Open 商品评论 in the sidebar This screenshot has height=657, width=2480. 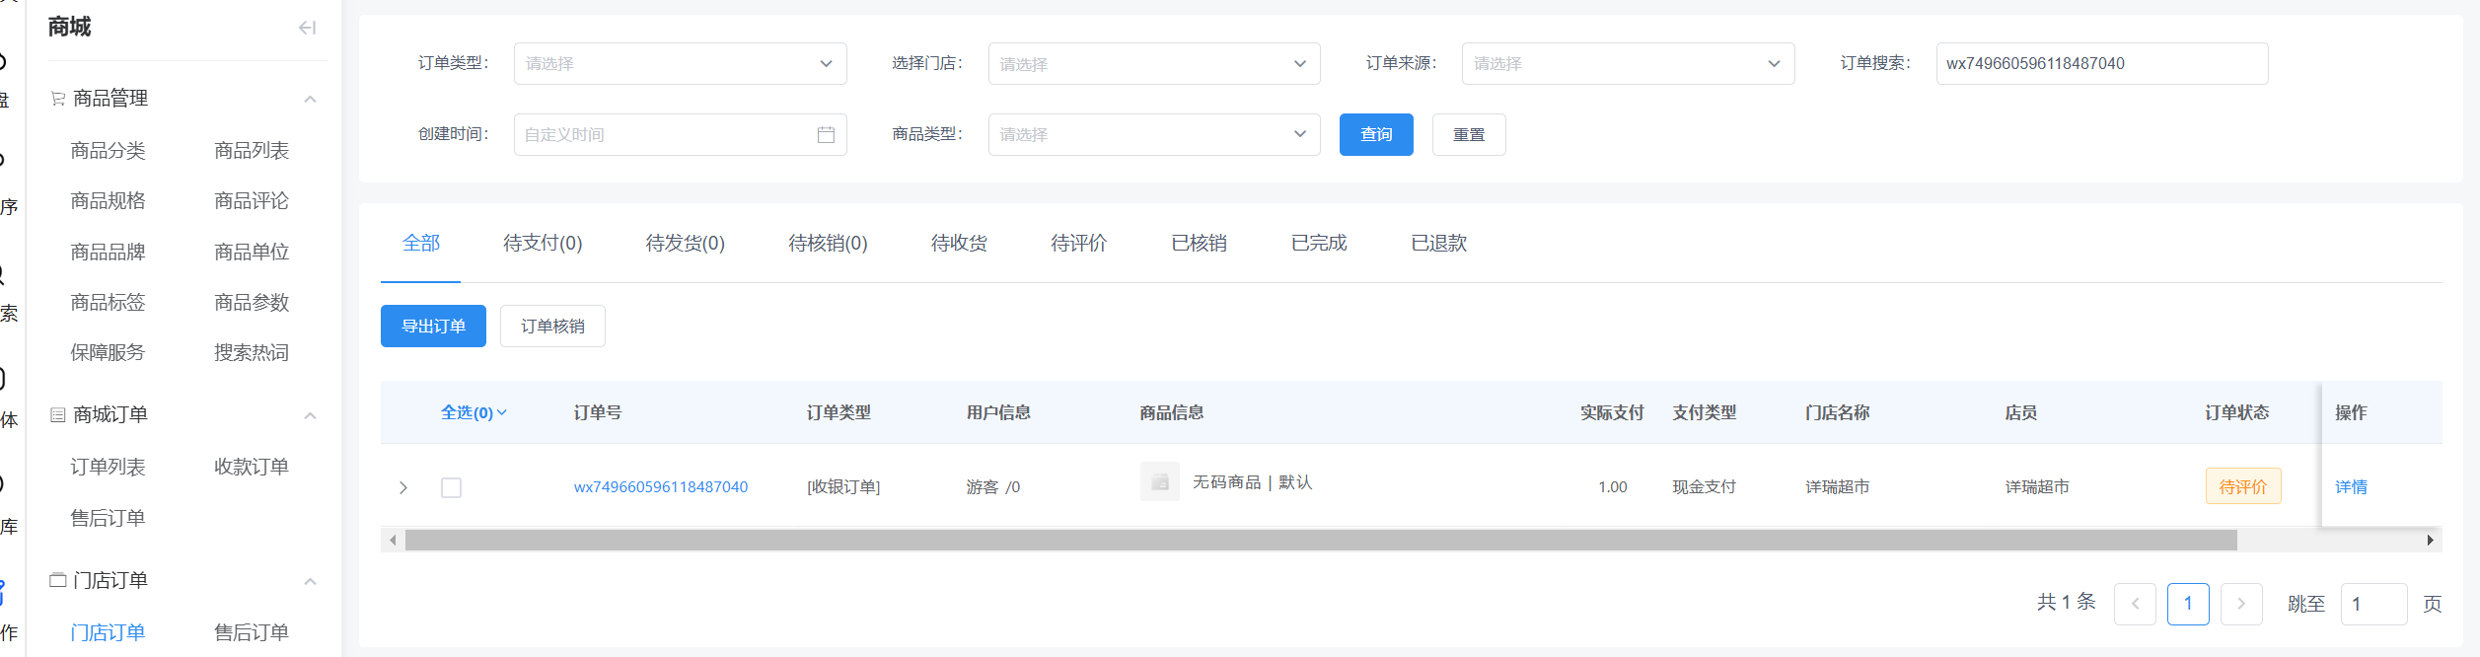252,201
